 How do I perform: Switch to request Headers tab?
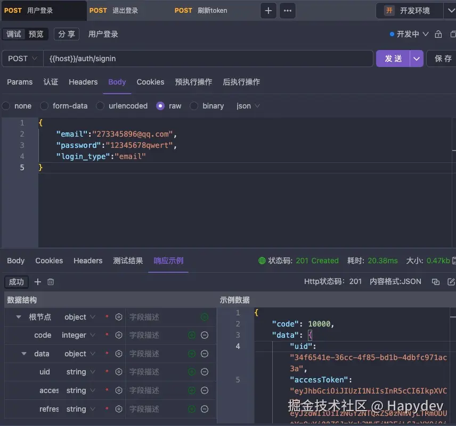pos(83,82)
